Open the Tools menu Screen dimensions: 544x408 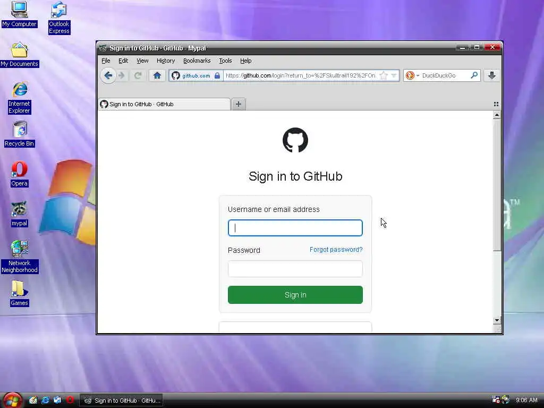225,61
